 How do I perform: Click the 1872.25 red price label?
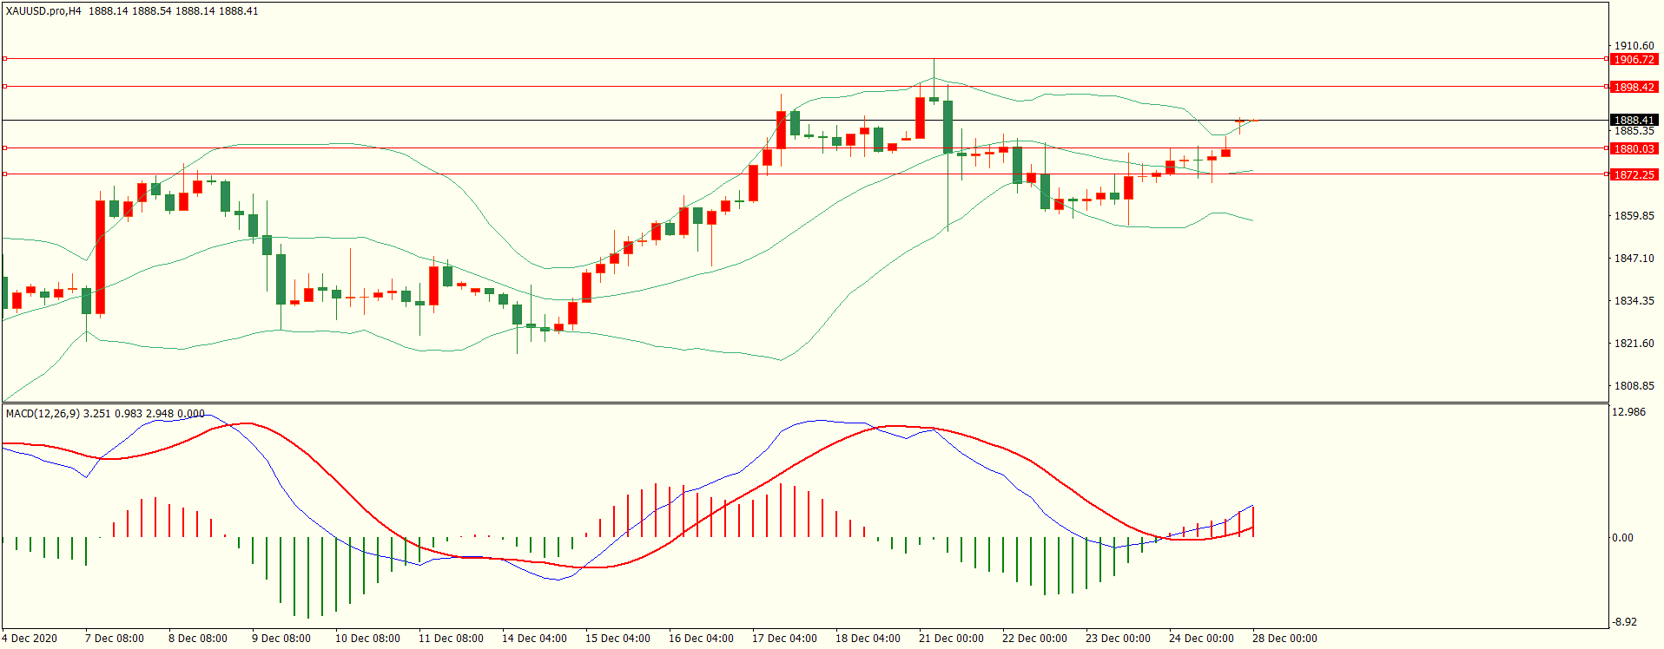1634,175
